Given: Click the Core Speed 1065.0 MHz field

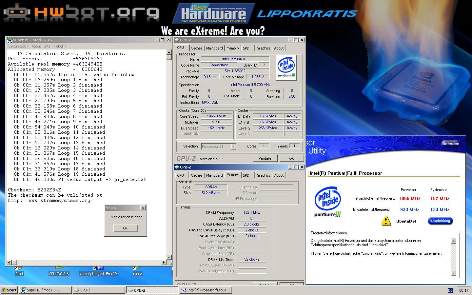Looking at the screenshot, I should [216, 116].
